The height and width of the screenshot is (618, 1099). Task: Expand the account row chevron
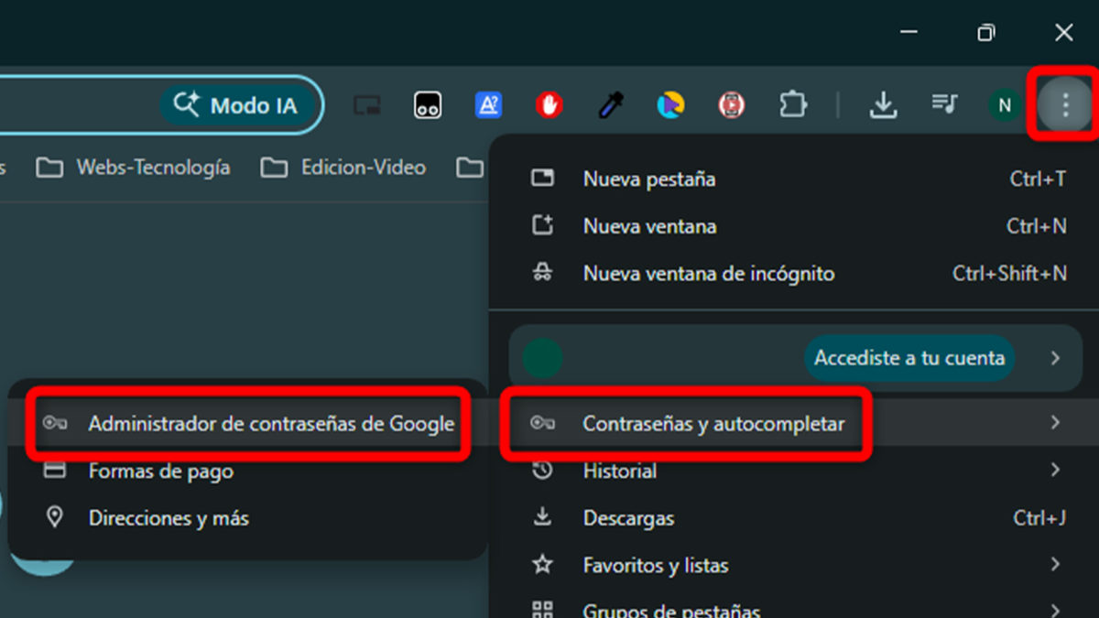click(x=1055, y=358)
